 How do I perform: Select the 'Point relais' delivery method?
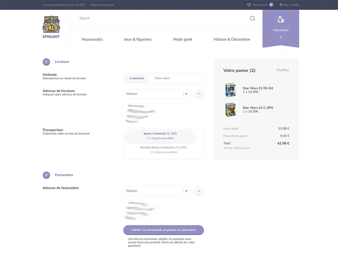click(162, 78)
